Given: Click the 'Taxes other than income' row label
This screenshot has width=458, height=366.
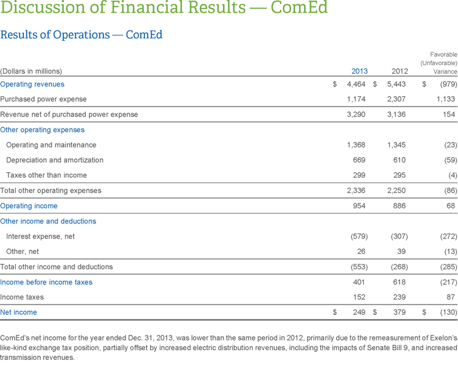Looking at the screenshot, I should pyautogui.click(x=46, y=175).
